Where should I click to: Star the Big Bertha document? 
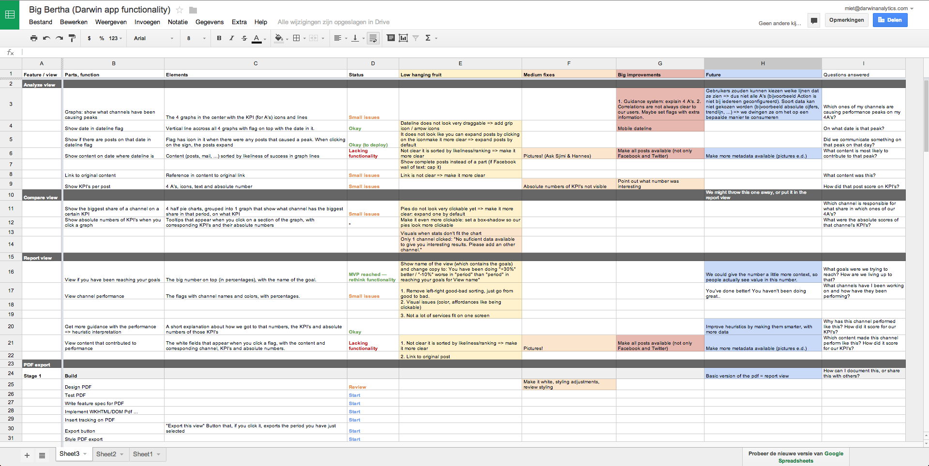tap(180, 10)
